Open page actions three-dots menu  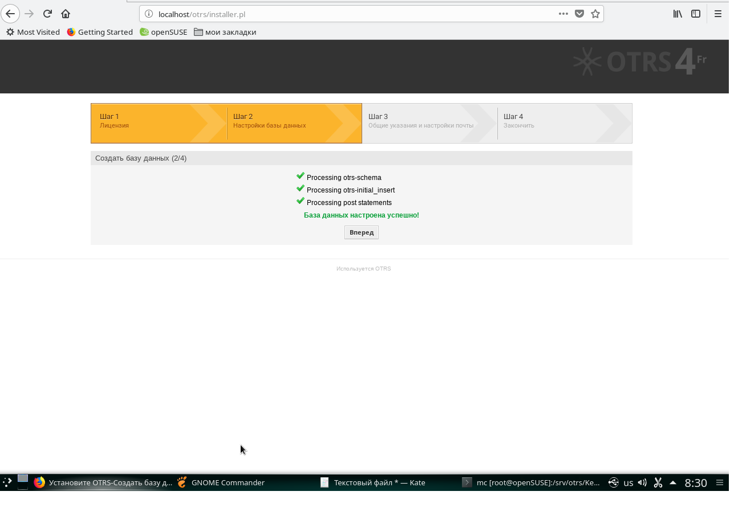[563, 14]
